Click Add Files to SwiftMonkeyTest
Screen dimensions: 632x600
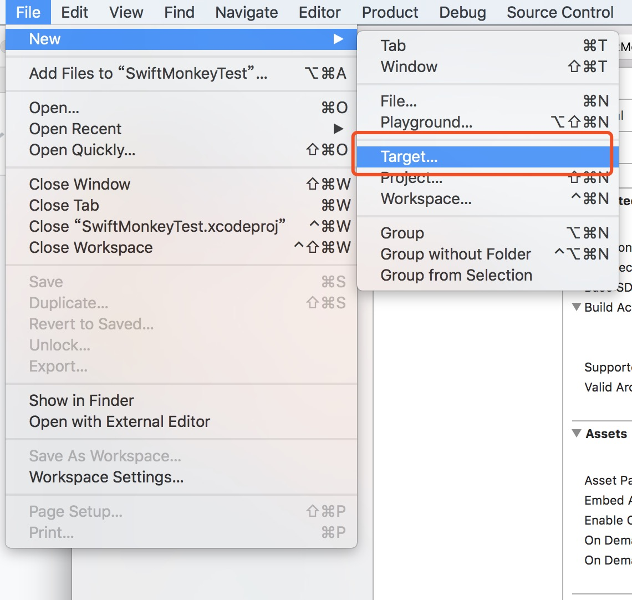point(181,73)
